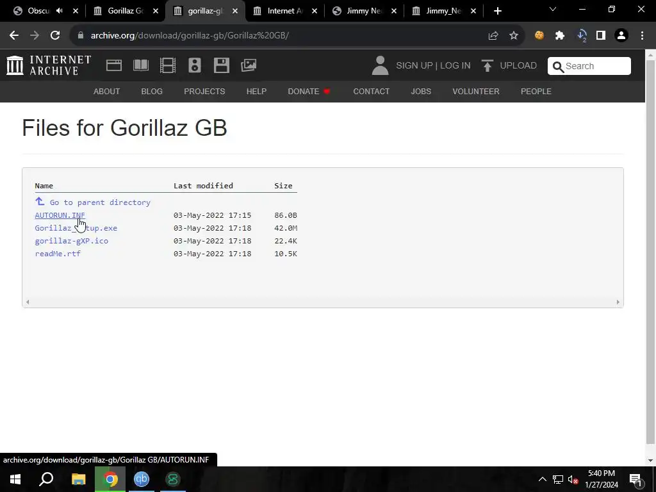
Task: Click the Internet Archive logo
Action: (49, 65)
